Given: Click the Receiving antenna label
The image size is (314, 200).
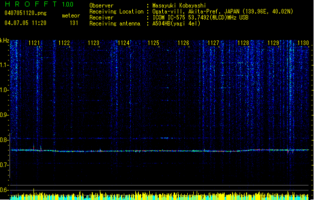Looking at the screenshot, I should pyautogui.click(x=115, y=23).
